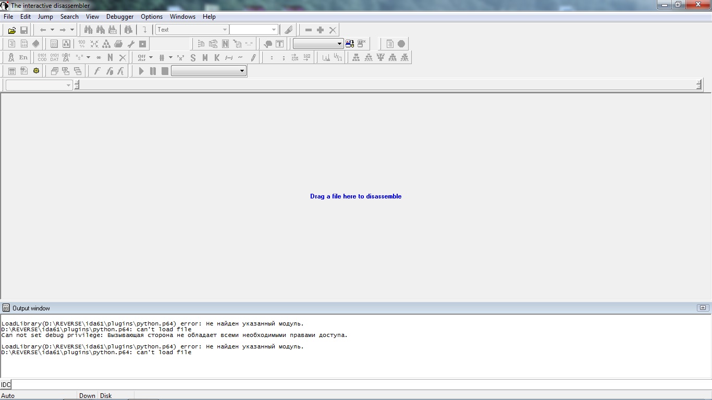Click the plus icon in toolbar
The height and width of the screenshot is (400, 712).
coord(321,30)
